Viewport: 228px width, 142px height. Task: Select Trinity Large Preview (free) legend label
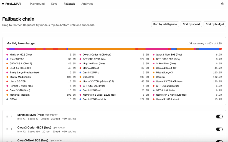coord(24,73)
